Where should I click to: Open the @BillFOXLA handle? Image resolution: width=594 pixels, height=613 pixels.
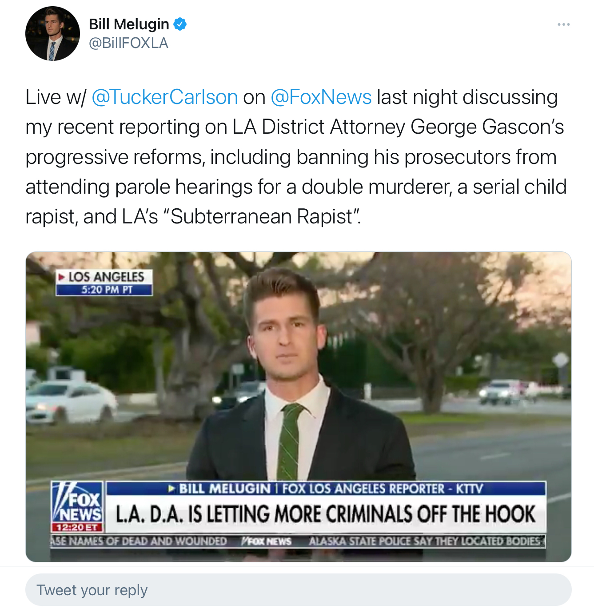click(x=128, y=43)
